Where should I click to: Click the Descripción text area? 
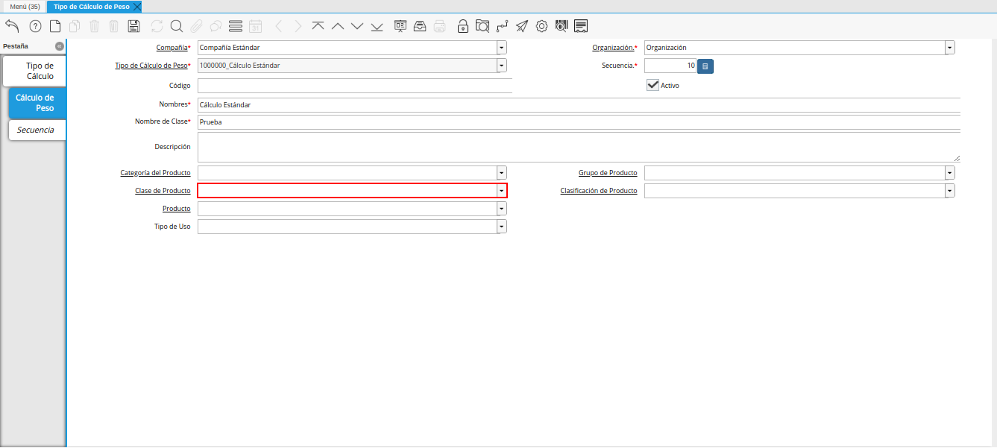(x=578, y=148)
